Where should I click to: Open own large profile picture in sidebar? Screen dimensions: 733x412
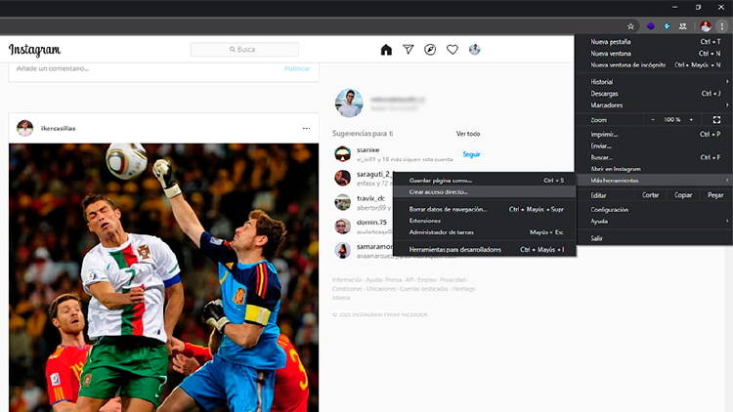349,103
